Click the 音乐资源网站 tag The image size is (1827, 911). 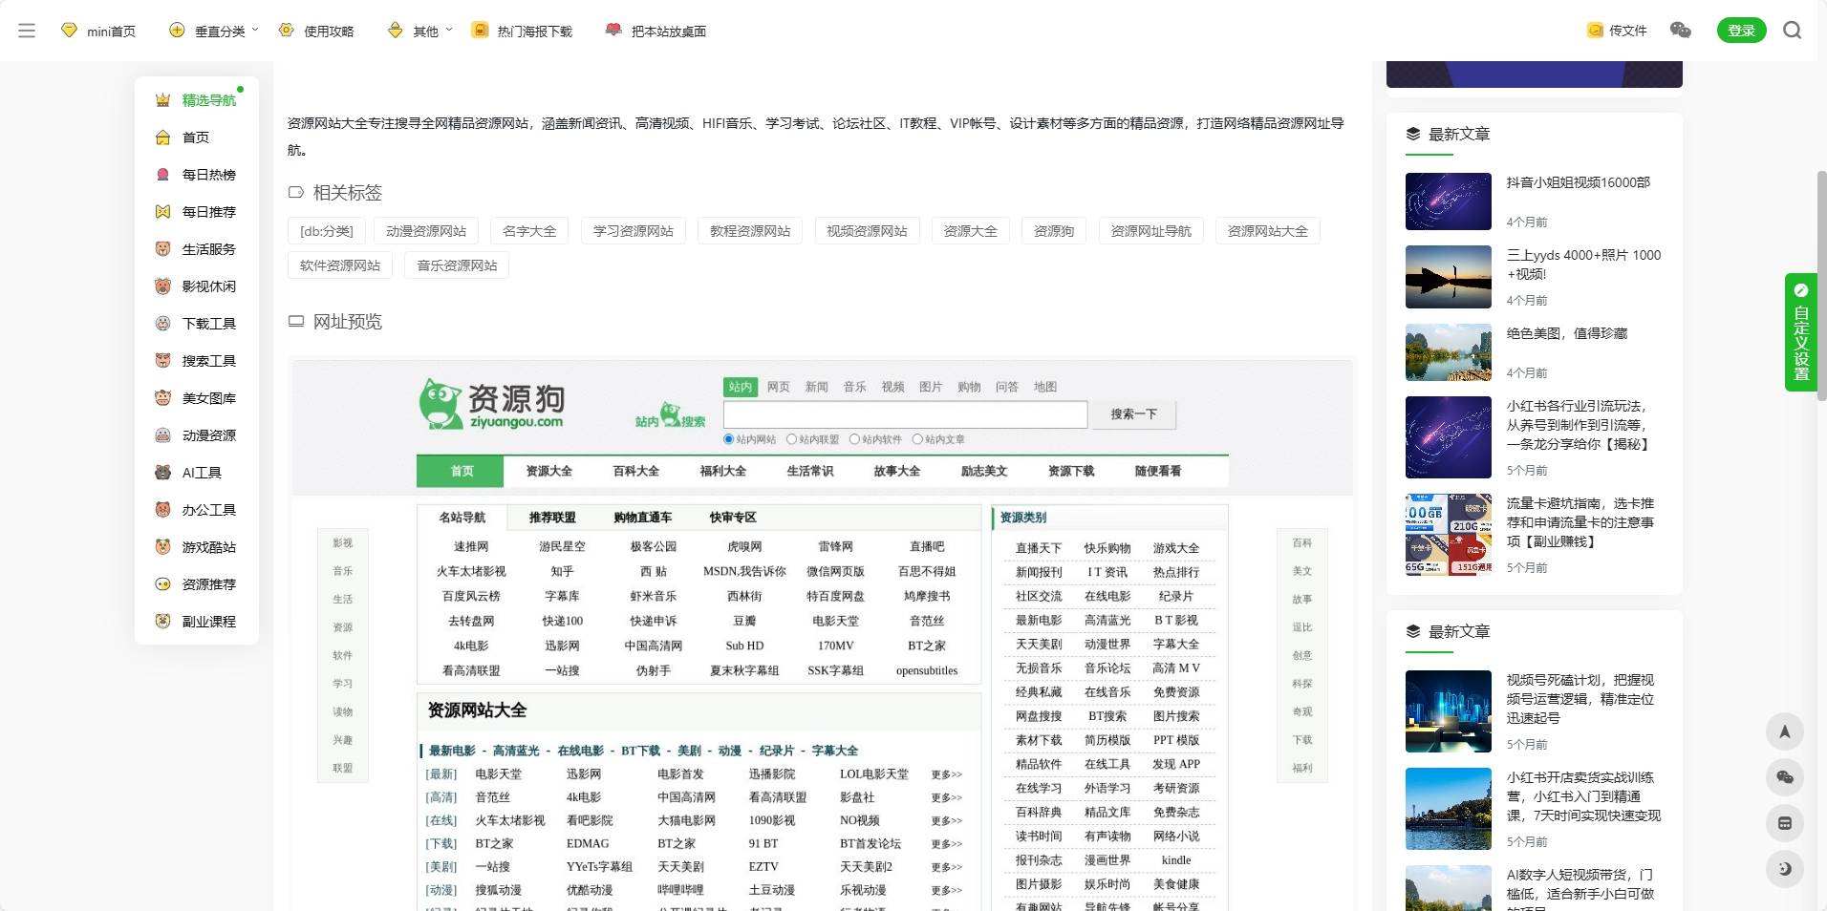pyautogui.click(x=457, y=265)
